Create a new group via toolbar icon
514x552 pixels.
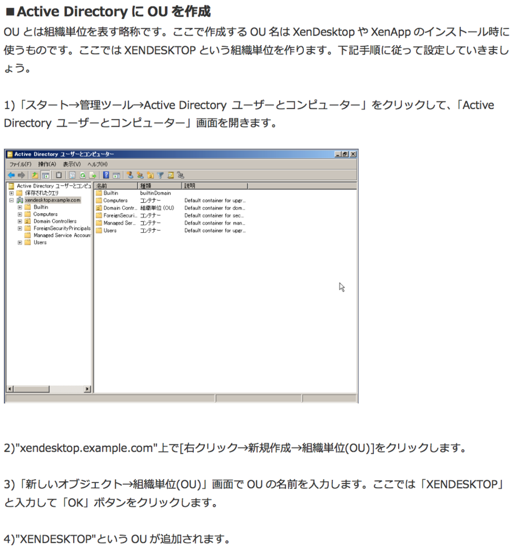[140, 175]
